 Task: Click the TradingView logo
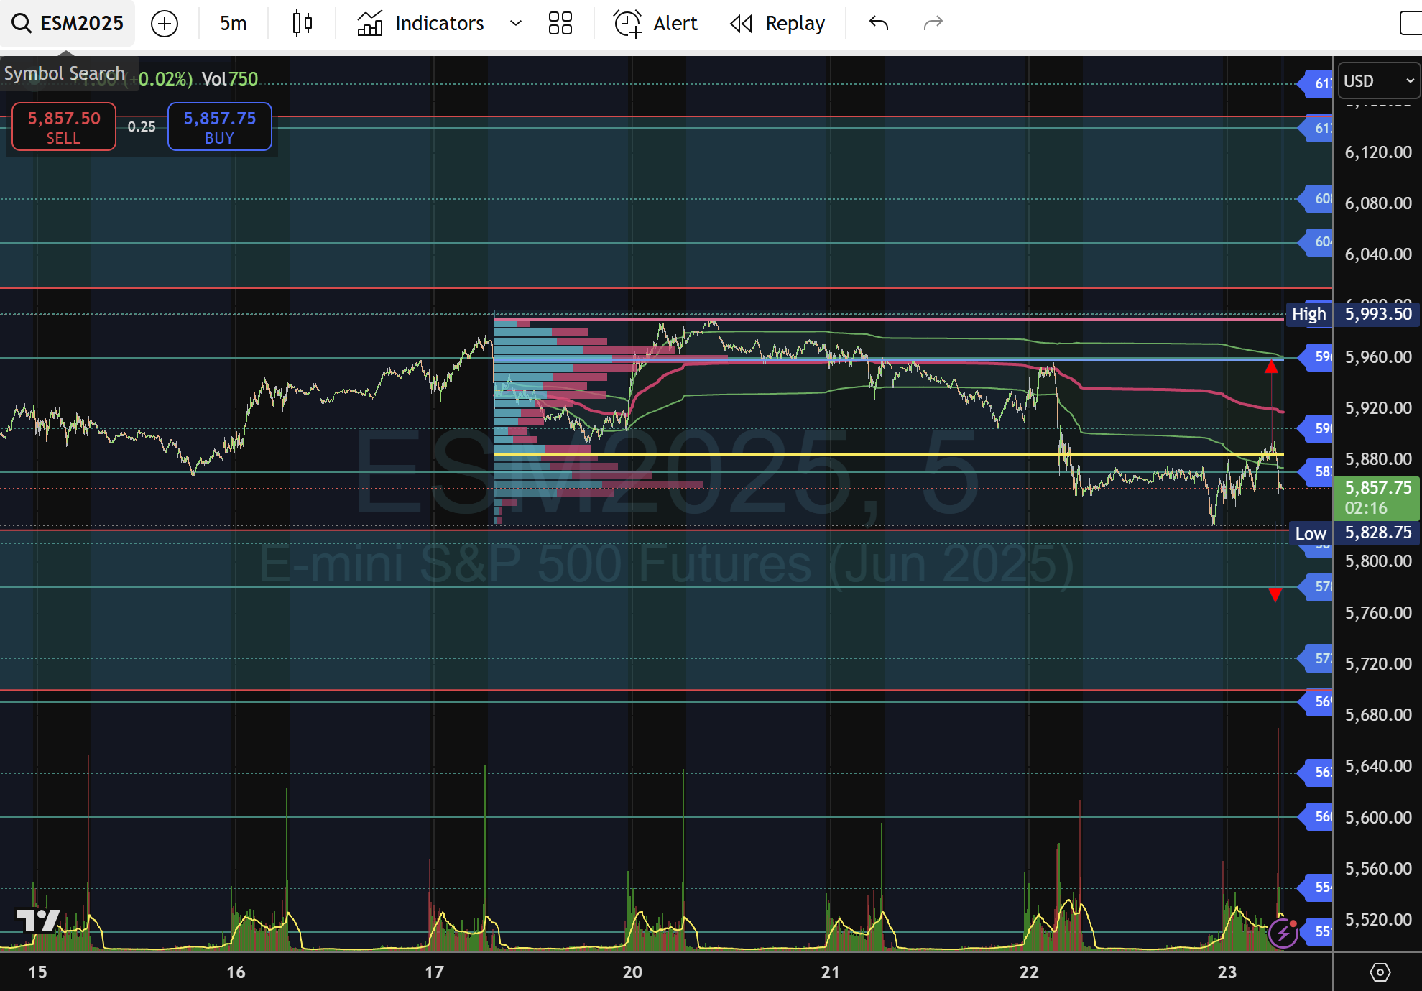pos(38,920)
